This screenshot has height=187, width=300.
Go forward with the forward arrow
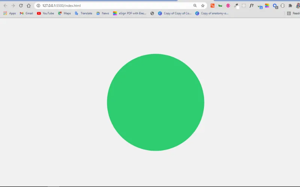tap(13, 6)
